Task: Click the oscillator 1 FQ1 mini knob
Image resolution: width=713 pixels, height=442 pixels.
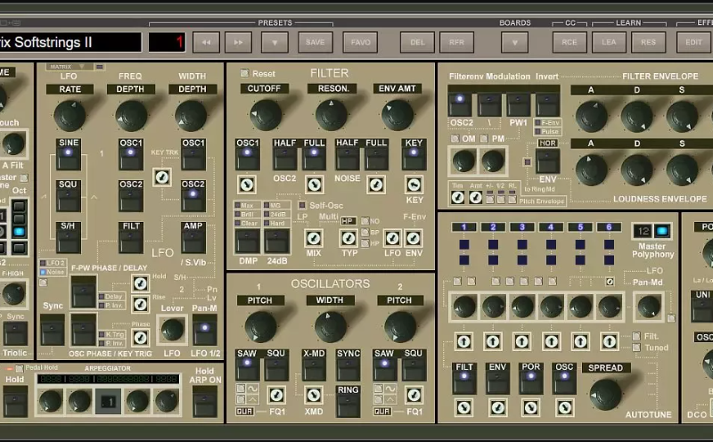Action: (276, 395)
